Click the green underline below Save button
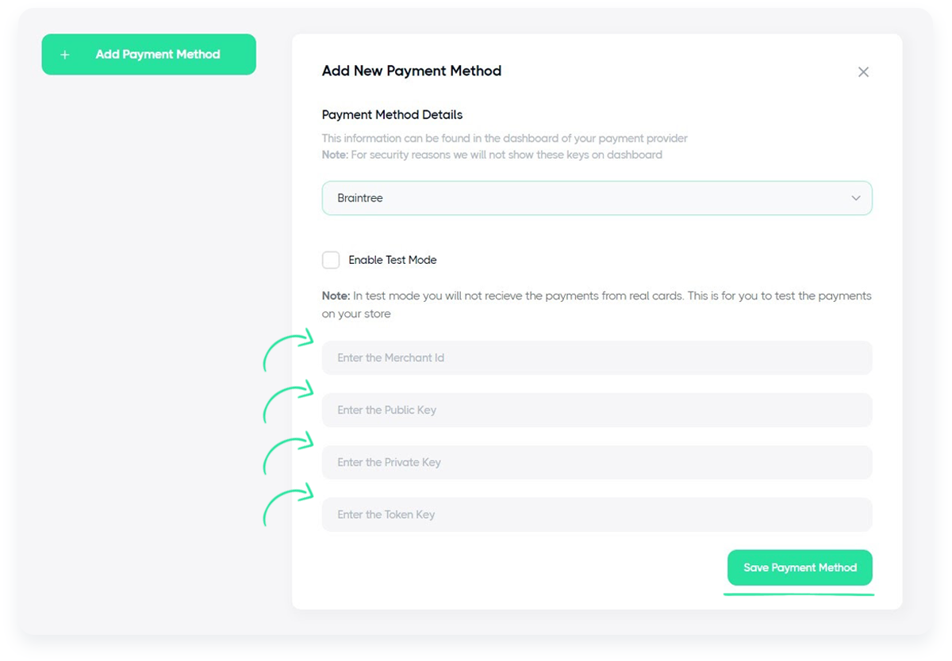 799,592
